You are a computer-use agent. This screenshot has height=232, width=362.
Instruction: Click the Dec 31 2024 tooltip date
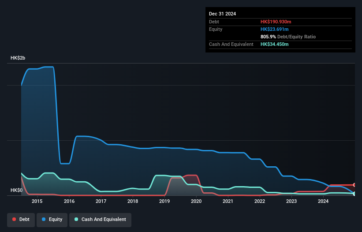[x=222, y=14]
